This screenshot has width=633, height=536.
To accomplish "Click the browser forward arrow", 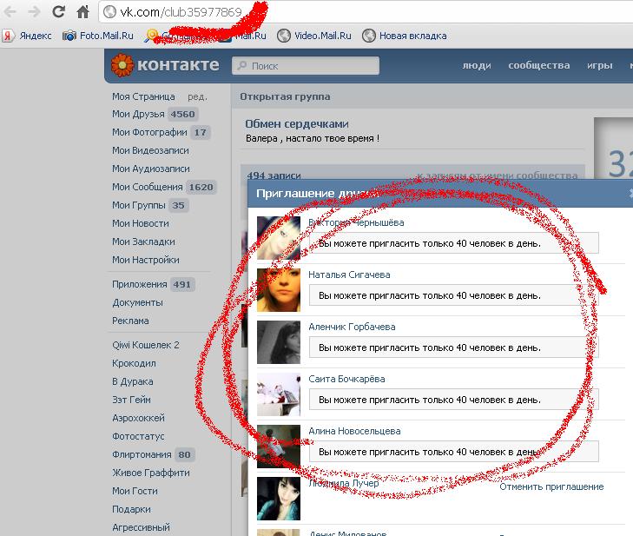I will pos(35,11).
